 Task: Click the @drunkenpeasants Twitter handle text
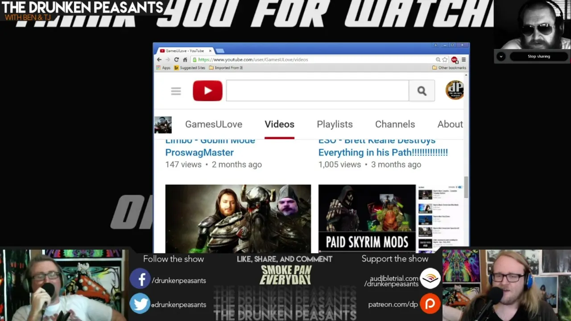178,305
